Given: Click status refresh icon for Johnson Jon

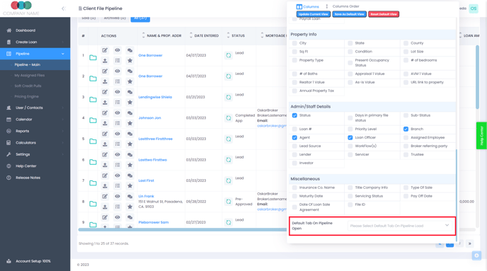Looking at the screenshot, I should point(228,118).
